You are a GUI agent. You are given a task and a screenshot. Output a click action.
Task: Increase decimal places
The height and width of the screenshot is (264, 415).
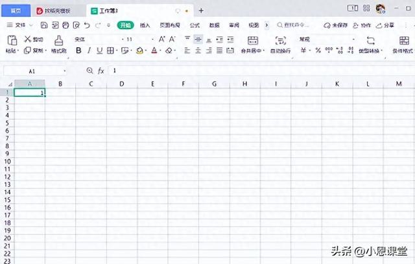pyautogui.click(x=340, y=50)
